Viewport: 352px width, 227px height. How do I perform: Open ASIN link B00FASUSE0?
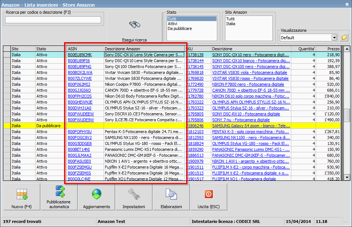[x=79, y=161]
